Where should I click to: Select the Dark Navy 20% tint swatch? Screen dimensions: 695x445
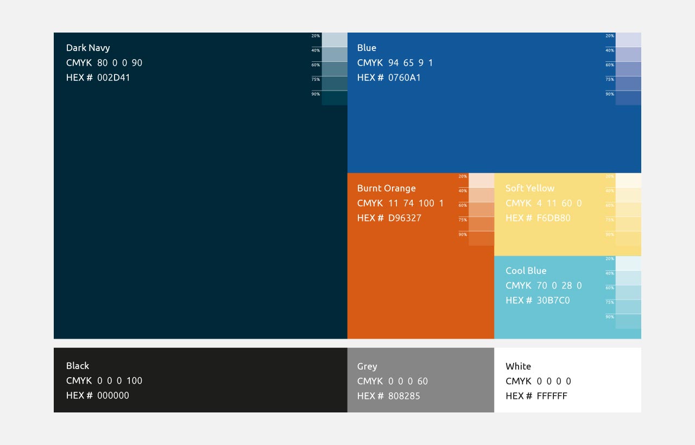[334, 40]
